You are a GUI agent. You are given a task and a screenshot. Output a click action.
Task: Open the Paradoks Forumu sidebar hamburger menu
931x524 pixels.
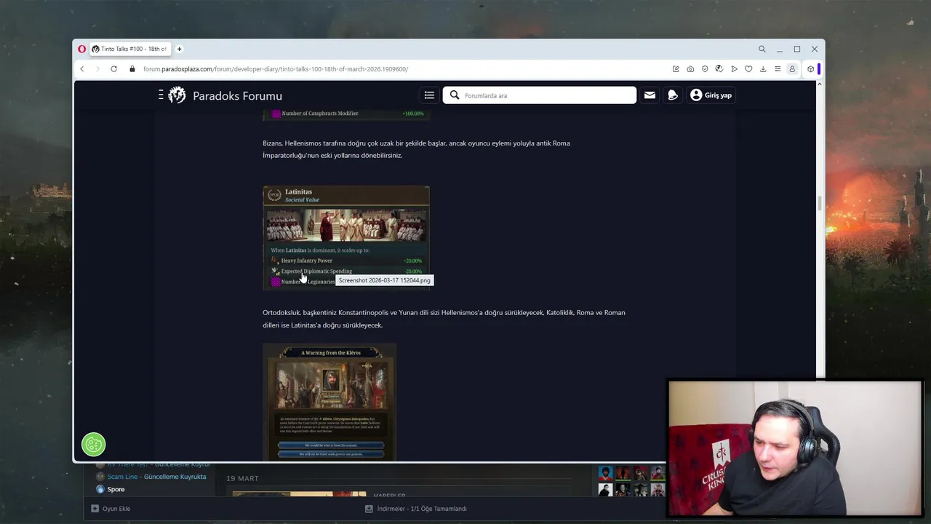[x=161, y=95]
